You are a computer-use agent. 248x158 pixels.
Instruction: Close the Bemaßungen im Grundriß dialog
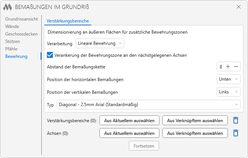point(239,7)
